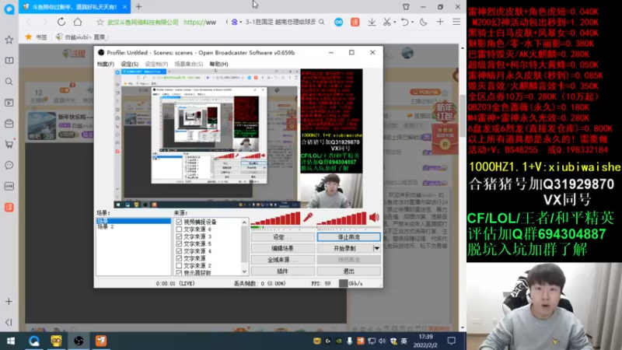Screen dimensions: 622x350
Task: Click the browser address bar URL
Action: [200, 23]
